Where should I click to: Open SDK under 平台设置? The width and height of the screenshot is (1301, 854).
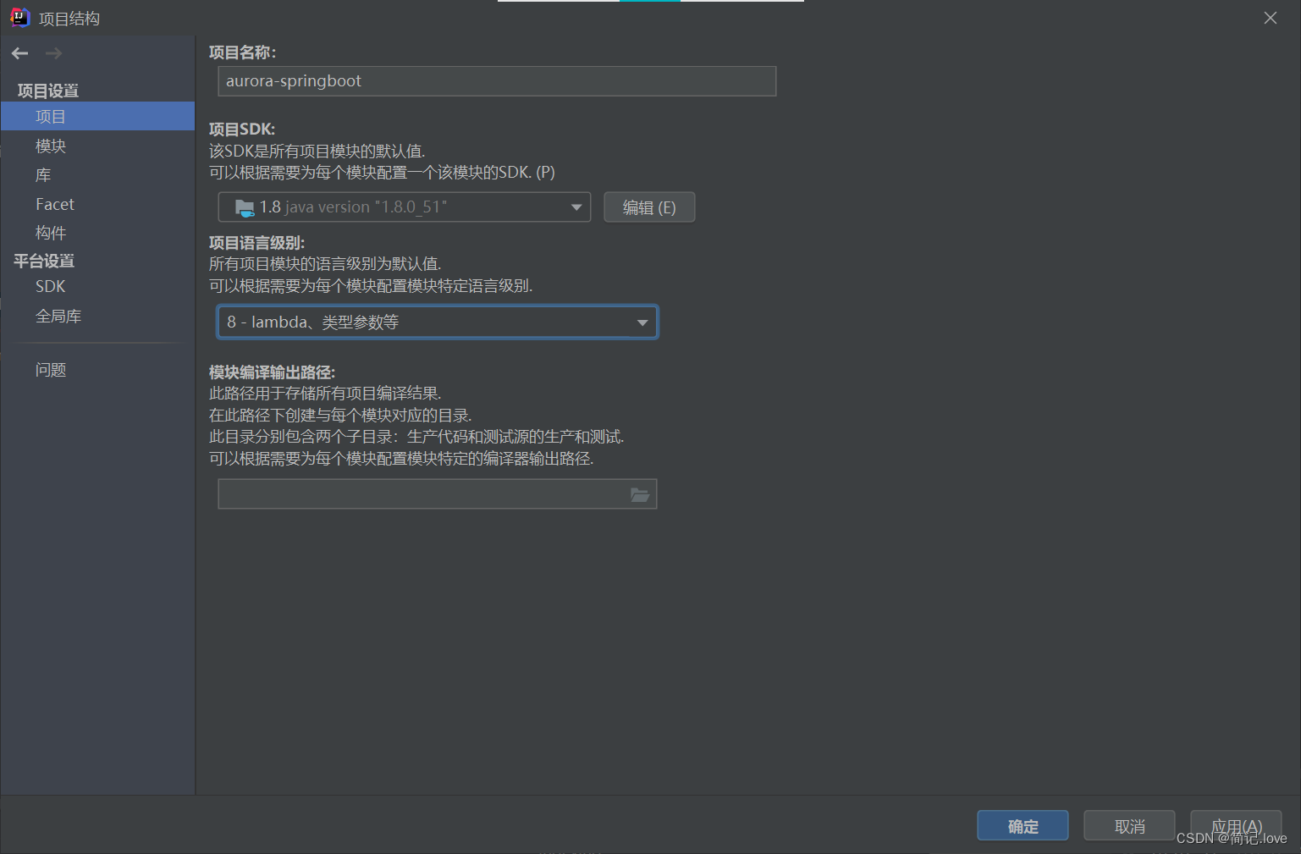click(x=50, y=286)
